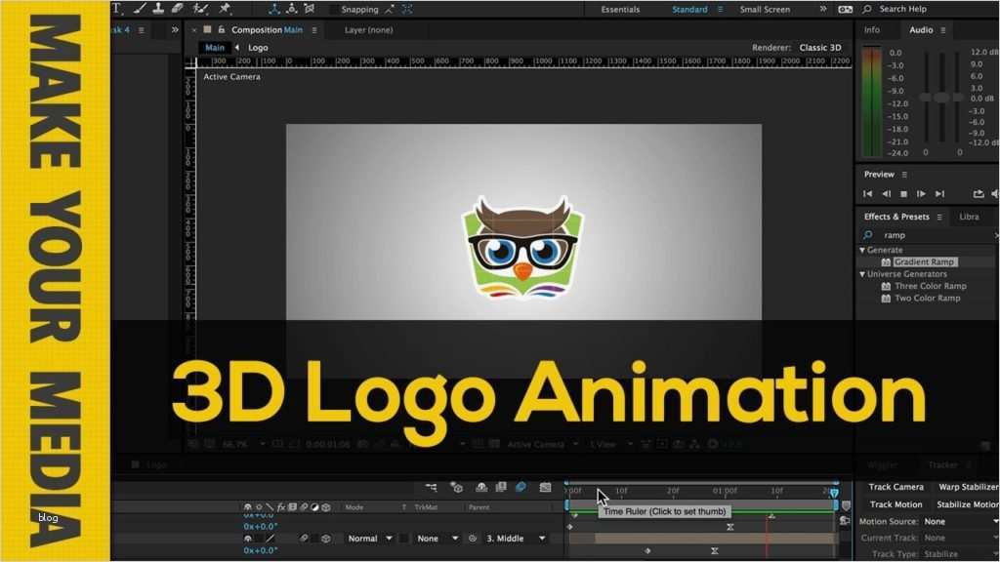Open the Graph Editor in the timeline
The height and width of the screenshot is (562, 1000).
pyautogui.click(x=545, y=490)
